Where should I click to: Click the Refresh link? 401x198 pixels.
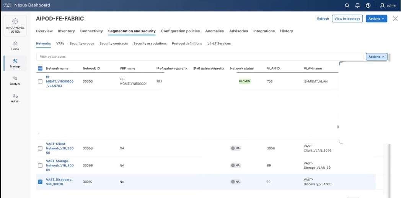point(323,19)
